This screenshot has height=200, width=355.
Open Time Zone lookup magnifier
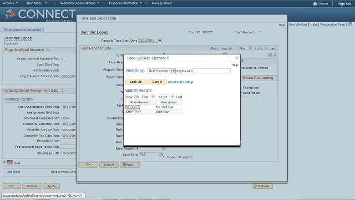pyautogui.click(x=161, y=155)
